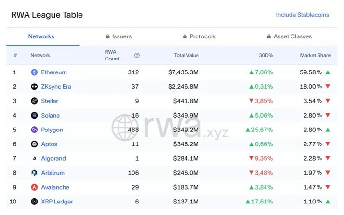Click the Polygon purple logo icon
Viewport: 344px width, 215px height.
34,130
